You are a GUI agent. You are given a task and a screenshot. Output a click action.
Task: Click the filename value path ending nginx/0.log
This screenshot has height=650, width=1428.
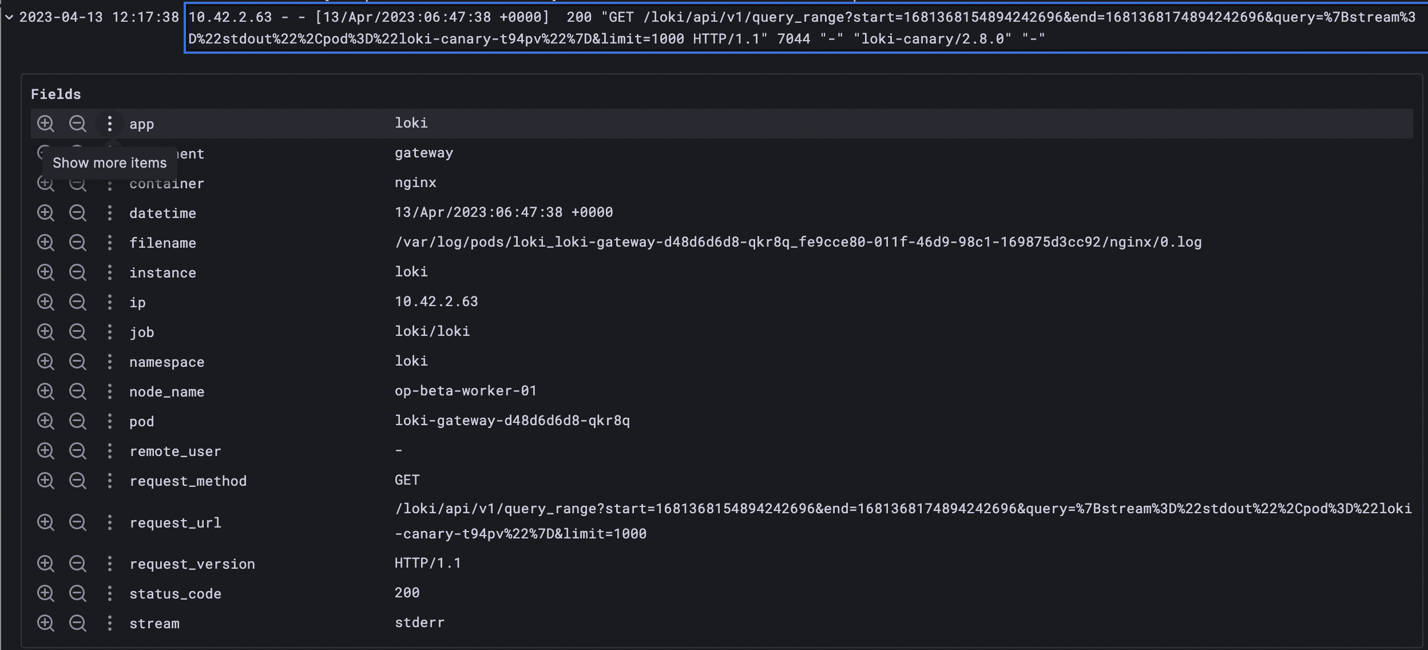coord(798,242)
